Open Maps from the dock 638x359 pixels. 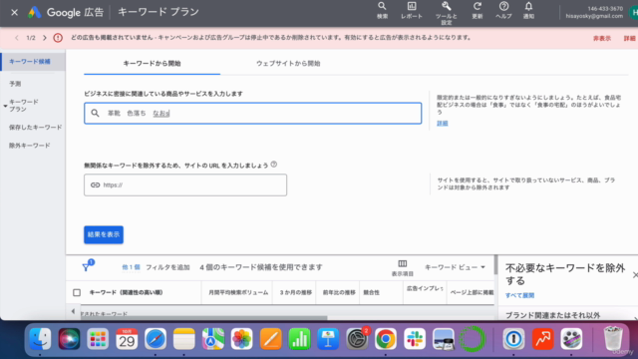coord(212,339)
